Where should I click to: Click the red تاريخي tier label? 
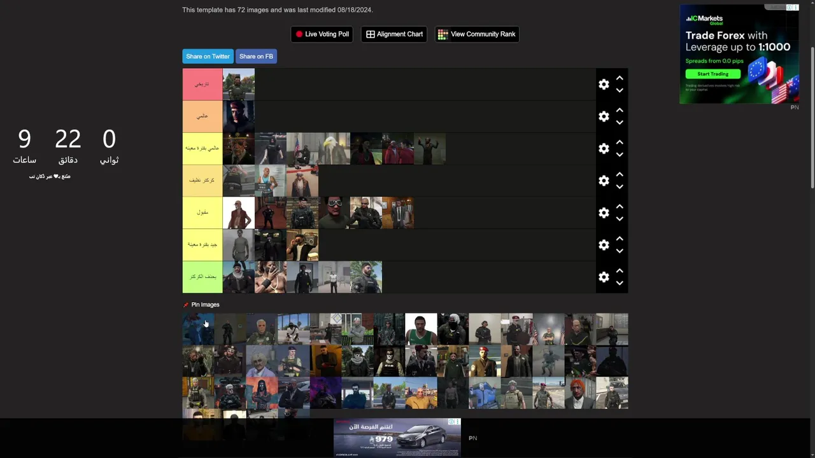point(202,84)
